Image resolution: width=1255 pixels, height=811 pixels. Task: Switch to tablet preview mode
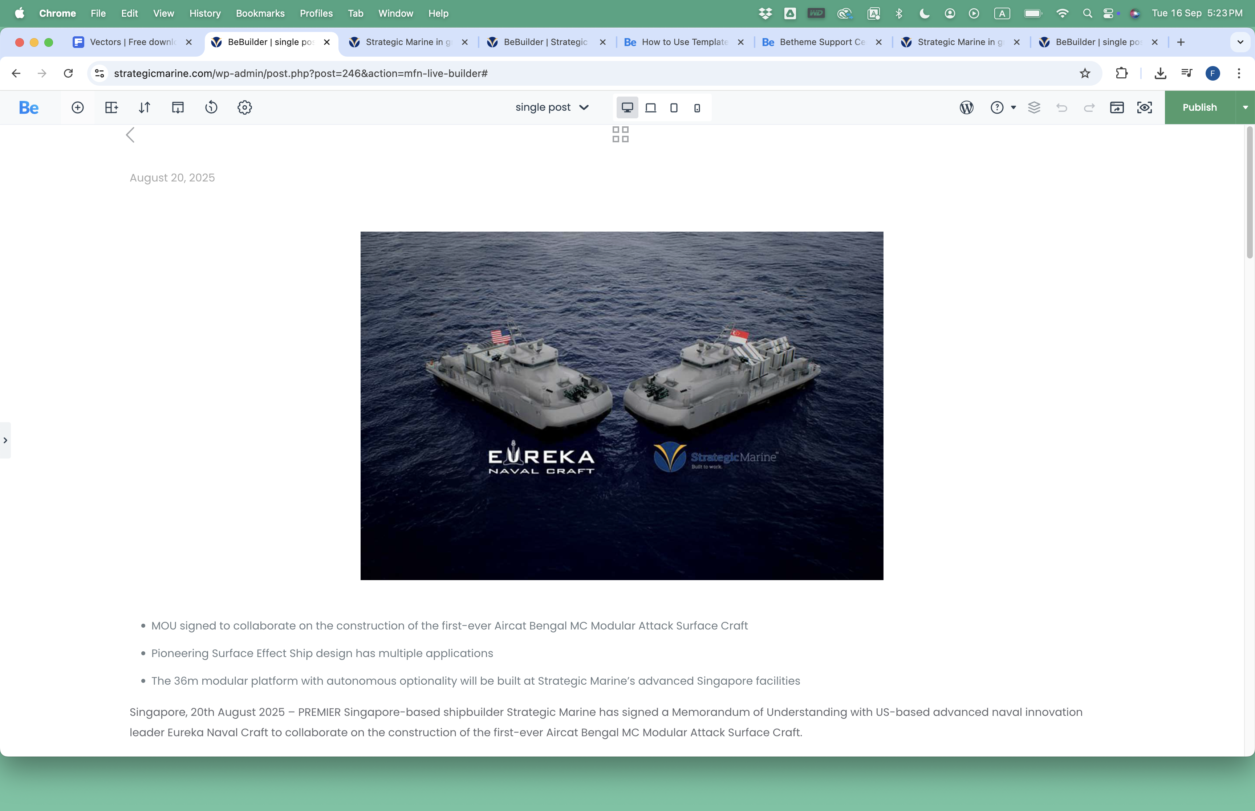point(674,107)
